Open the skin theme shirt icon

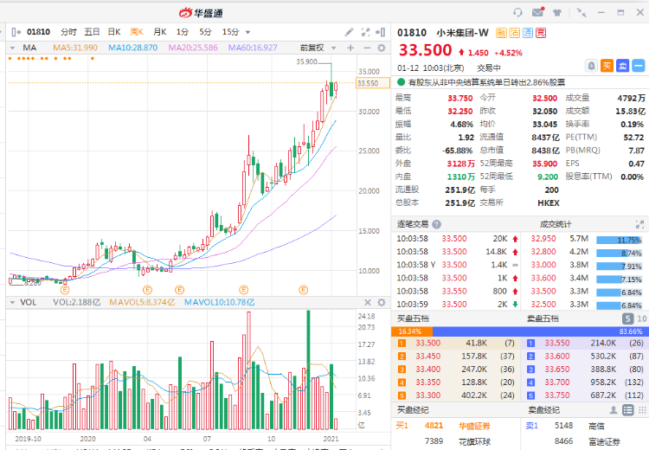tap(557, 12)
